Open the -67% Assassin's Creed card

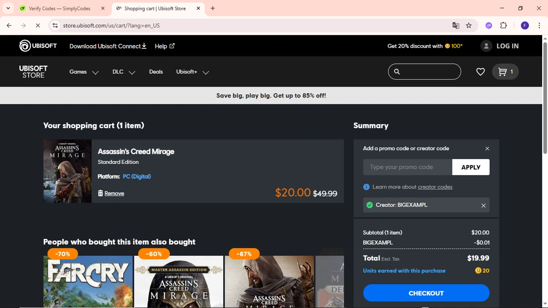(x=269, y=281)
